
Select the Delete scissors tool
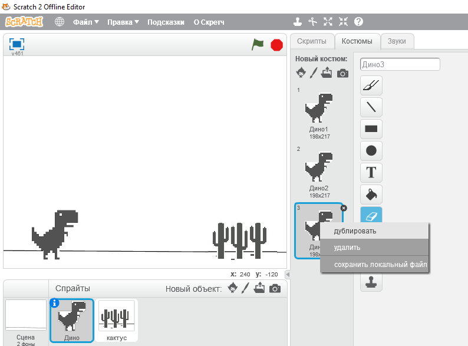[x=312, y=22]
